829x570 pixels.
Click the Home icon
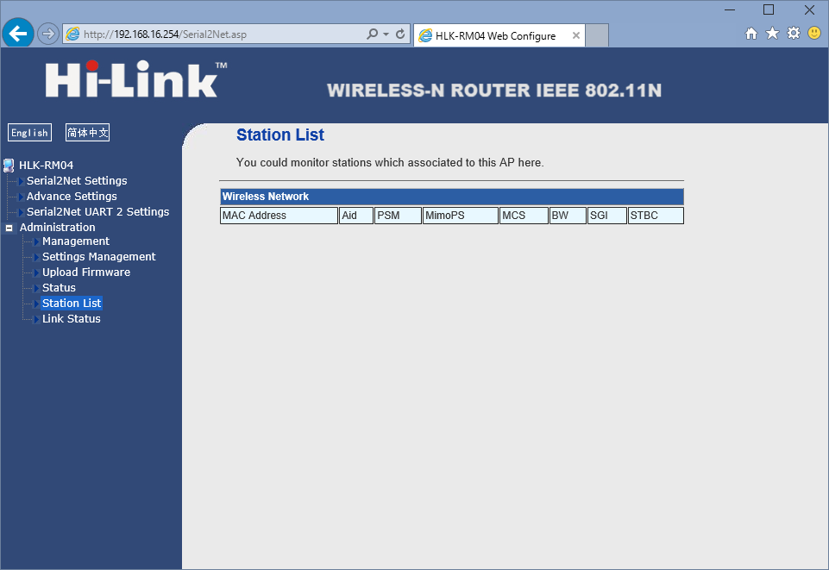point(751,34)
